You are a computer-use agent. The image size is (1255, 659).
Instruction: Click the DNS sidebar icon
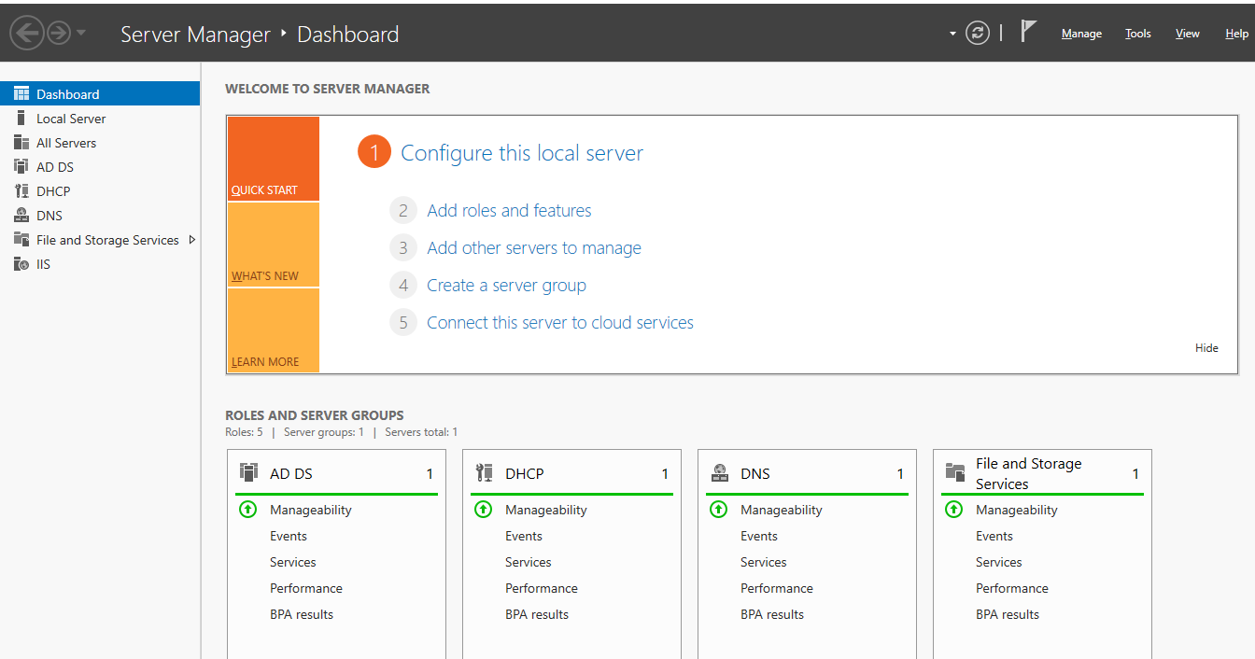point(21,215)
